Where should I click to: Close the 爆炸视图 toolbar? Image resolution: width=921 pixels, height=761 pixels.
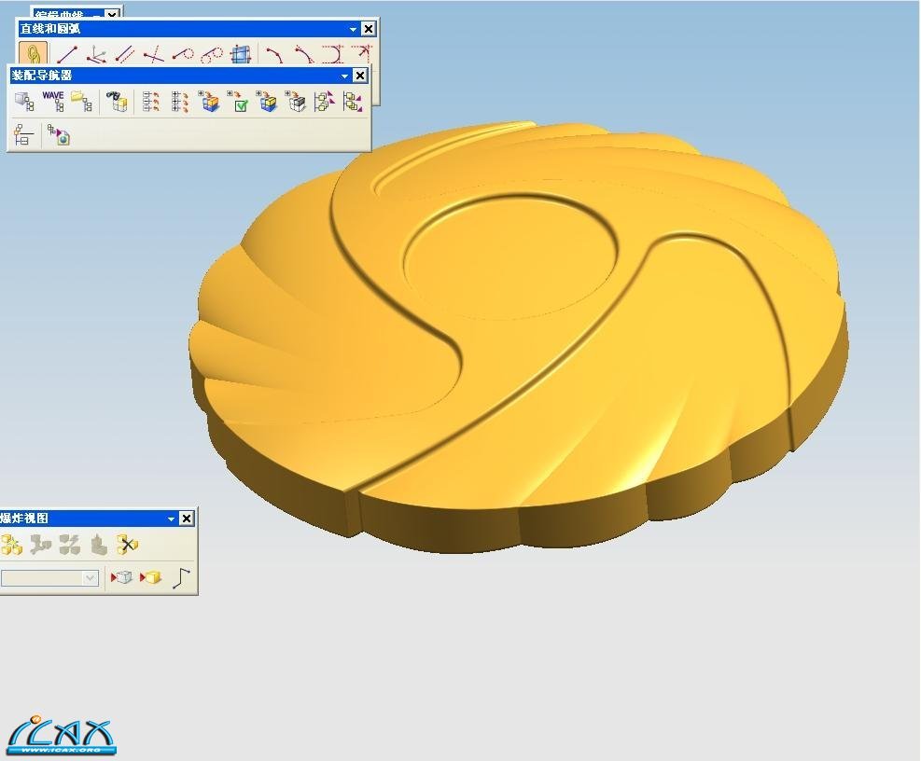coord(187,518)
